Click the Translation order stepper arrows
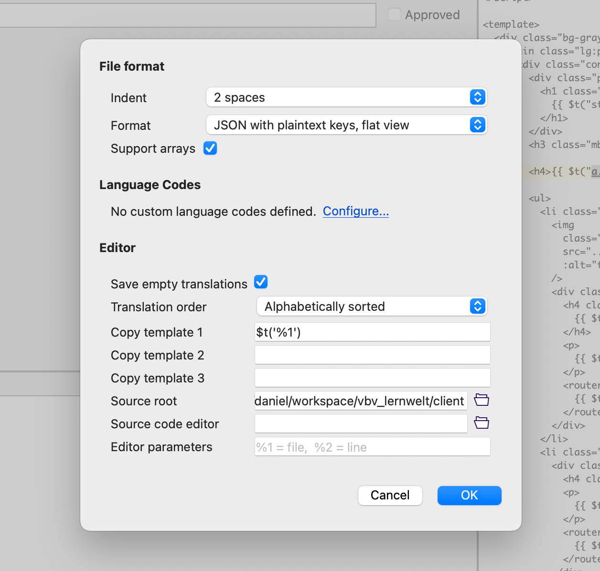600x571 pixels. click(478, 307)
